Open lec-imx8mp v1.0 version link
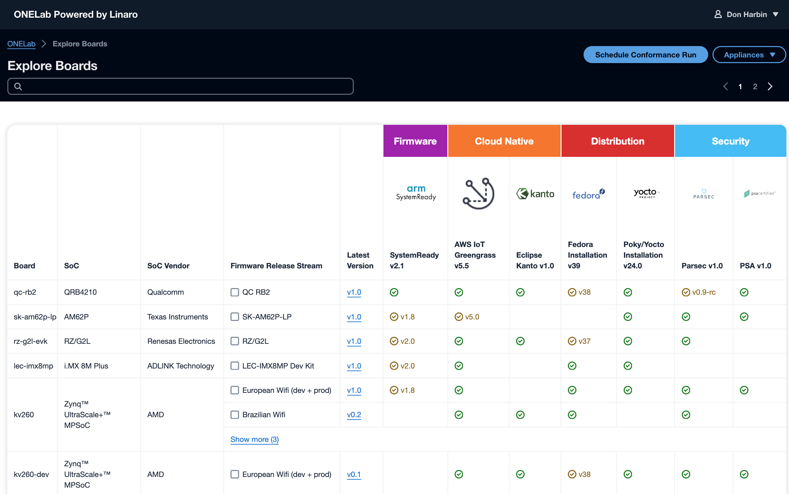789x494 pixels. 354,366
